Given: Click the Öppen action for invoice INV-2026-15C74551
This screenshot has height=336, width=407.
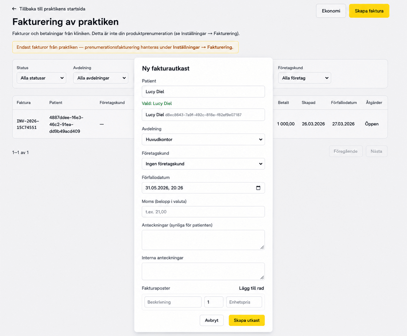Looking at the screenshot, I should click(x=372, y=124).
